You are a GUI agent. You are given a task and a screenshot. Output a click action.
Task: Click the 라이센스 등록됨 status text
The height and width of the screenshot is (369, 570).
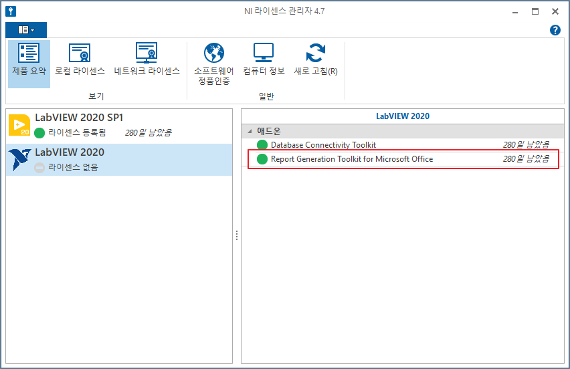pos(77,132)
